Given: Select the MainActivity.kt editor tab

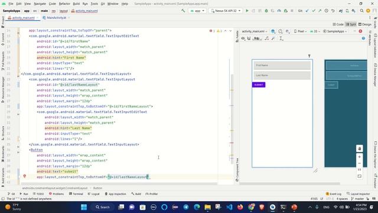Looking at the screenshot, I should pyautogui.click(x=56, y=18).
